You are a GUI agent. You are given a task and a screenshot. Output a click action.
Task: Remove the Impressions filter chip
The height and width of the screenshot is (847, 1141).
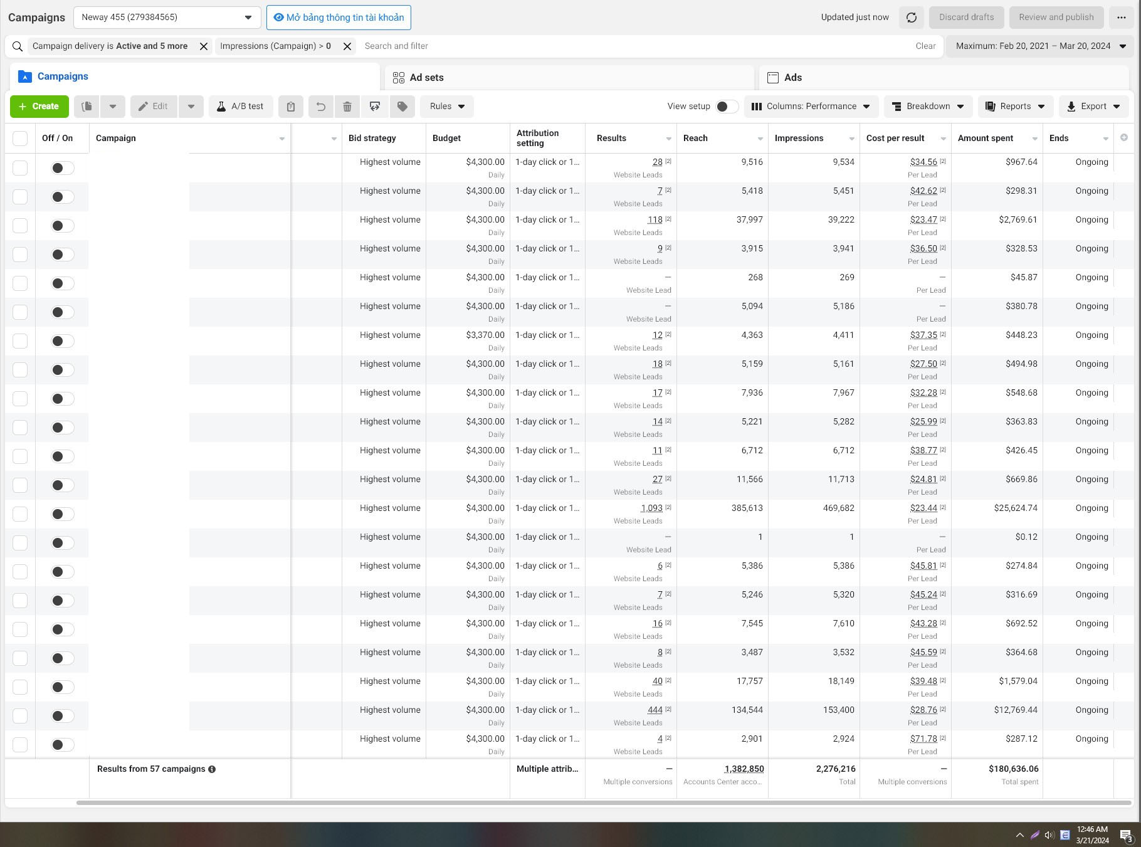347,46
